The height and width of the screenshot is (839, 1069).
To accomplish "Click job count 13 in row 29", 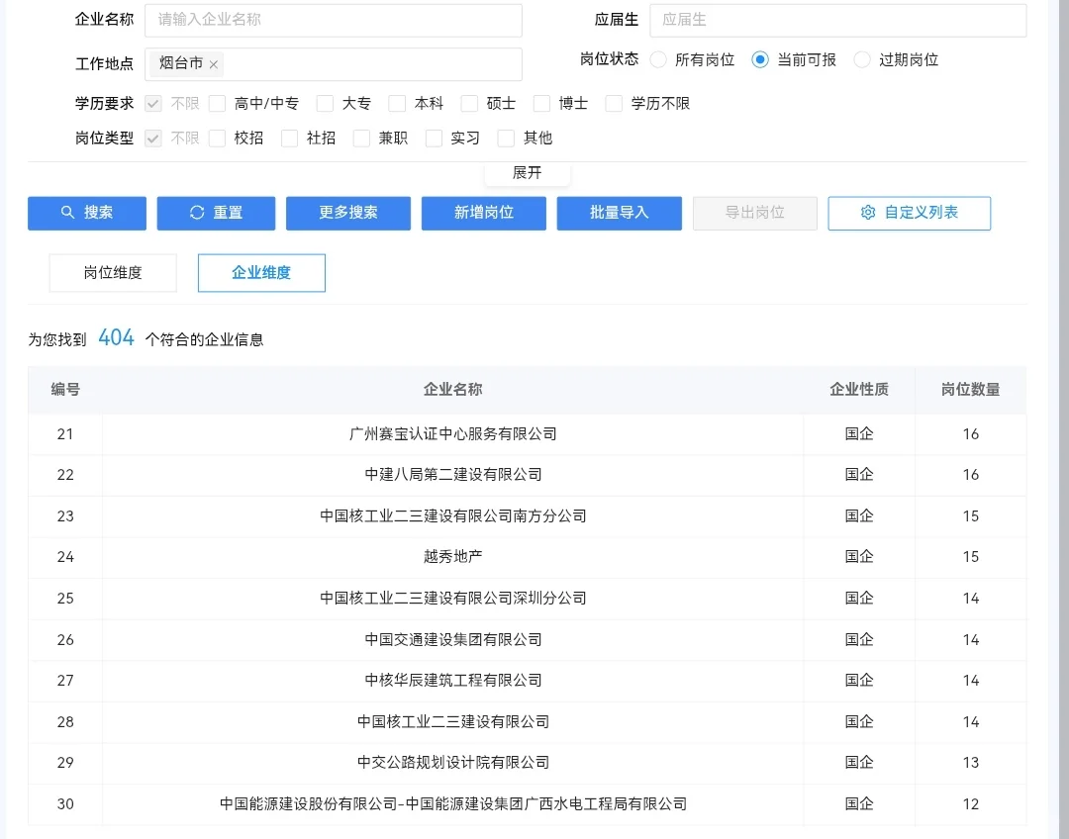I will click(x=971, y=763).
